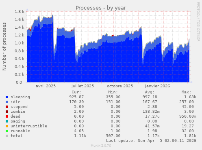Click the stopped legend color swatch
The width and height of the screenshot is (202, 150).
pyautogui.click(x=7, y=107)
